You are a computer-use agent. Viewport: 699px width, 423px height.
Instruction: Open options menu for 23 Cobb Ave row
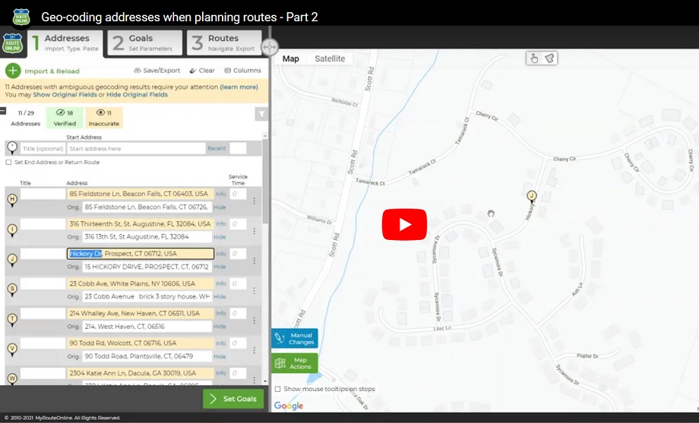(254, 291)
